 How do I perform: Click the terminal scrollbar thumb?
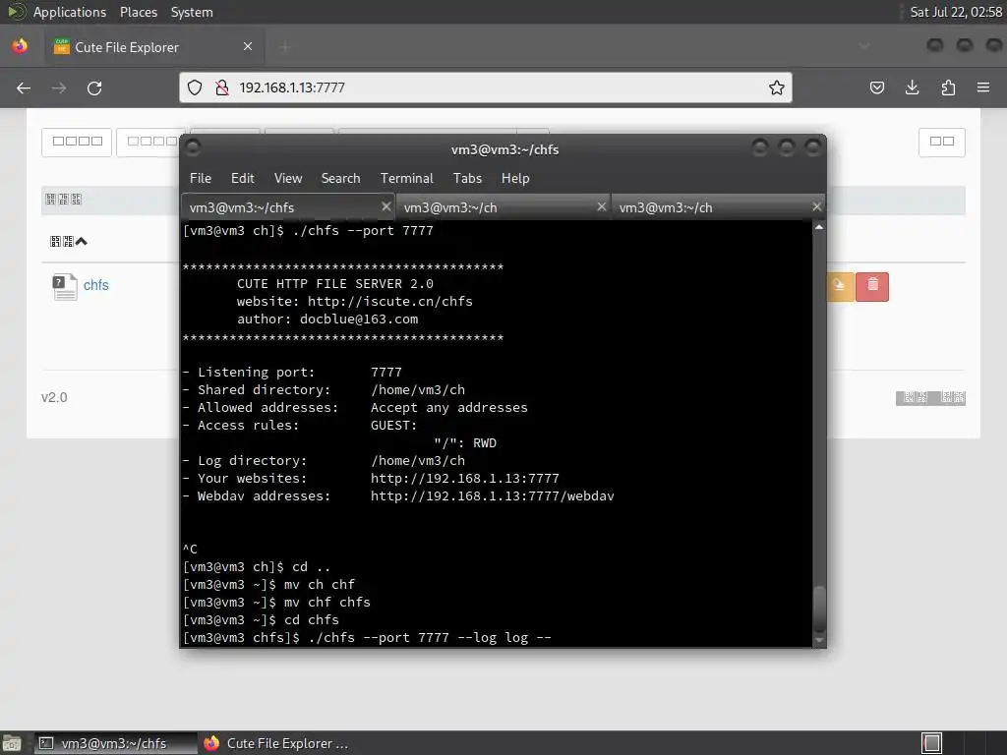819,609
